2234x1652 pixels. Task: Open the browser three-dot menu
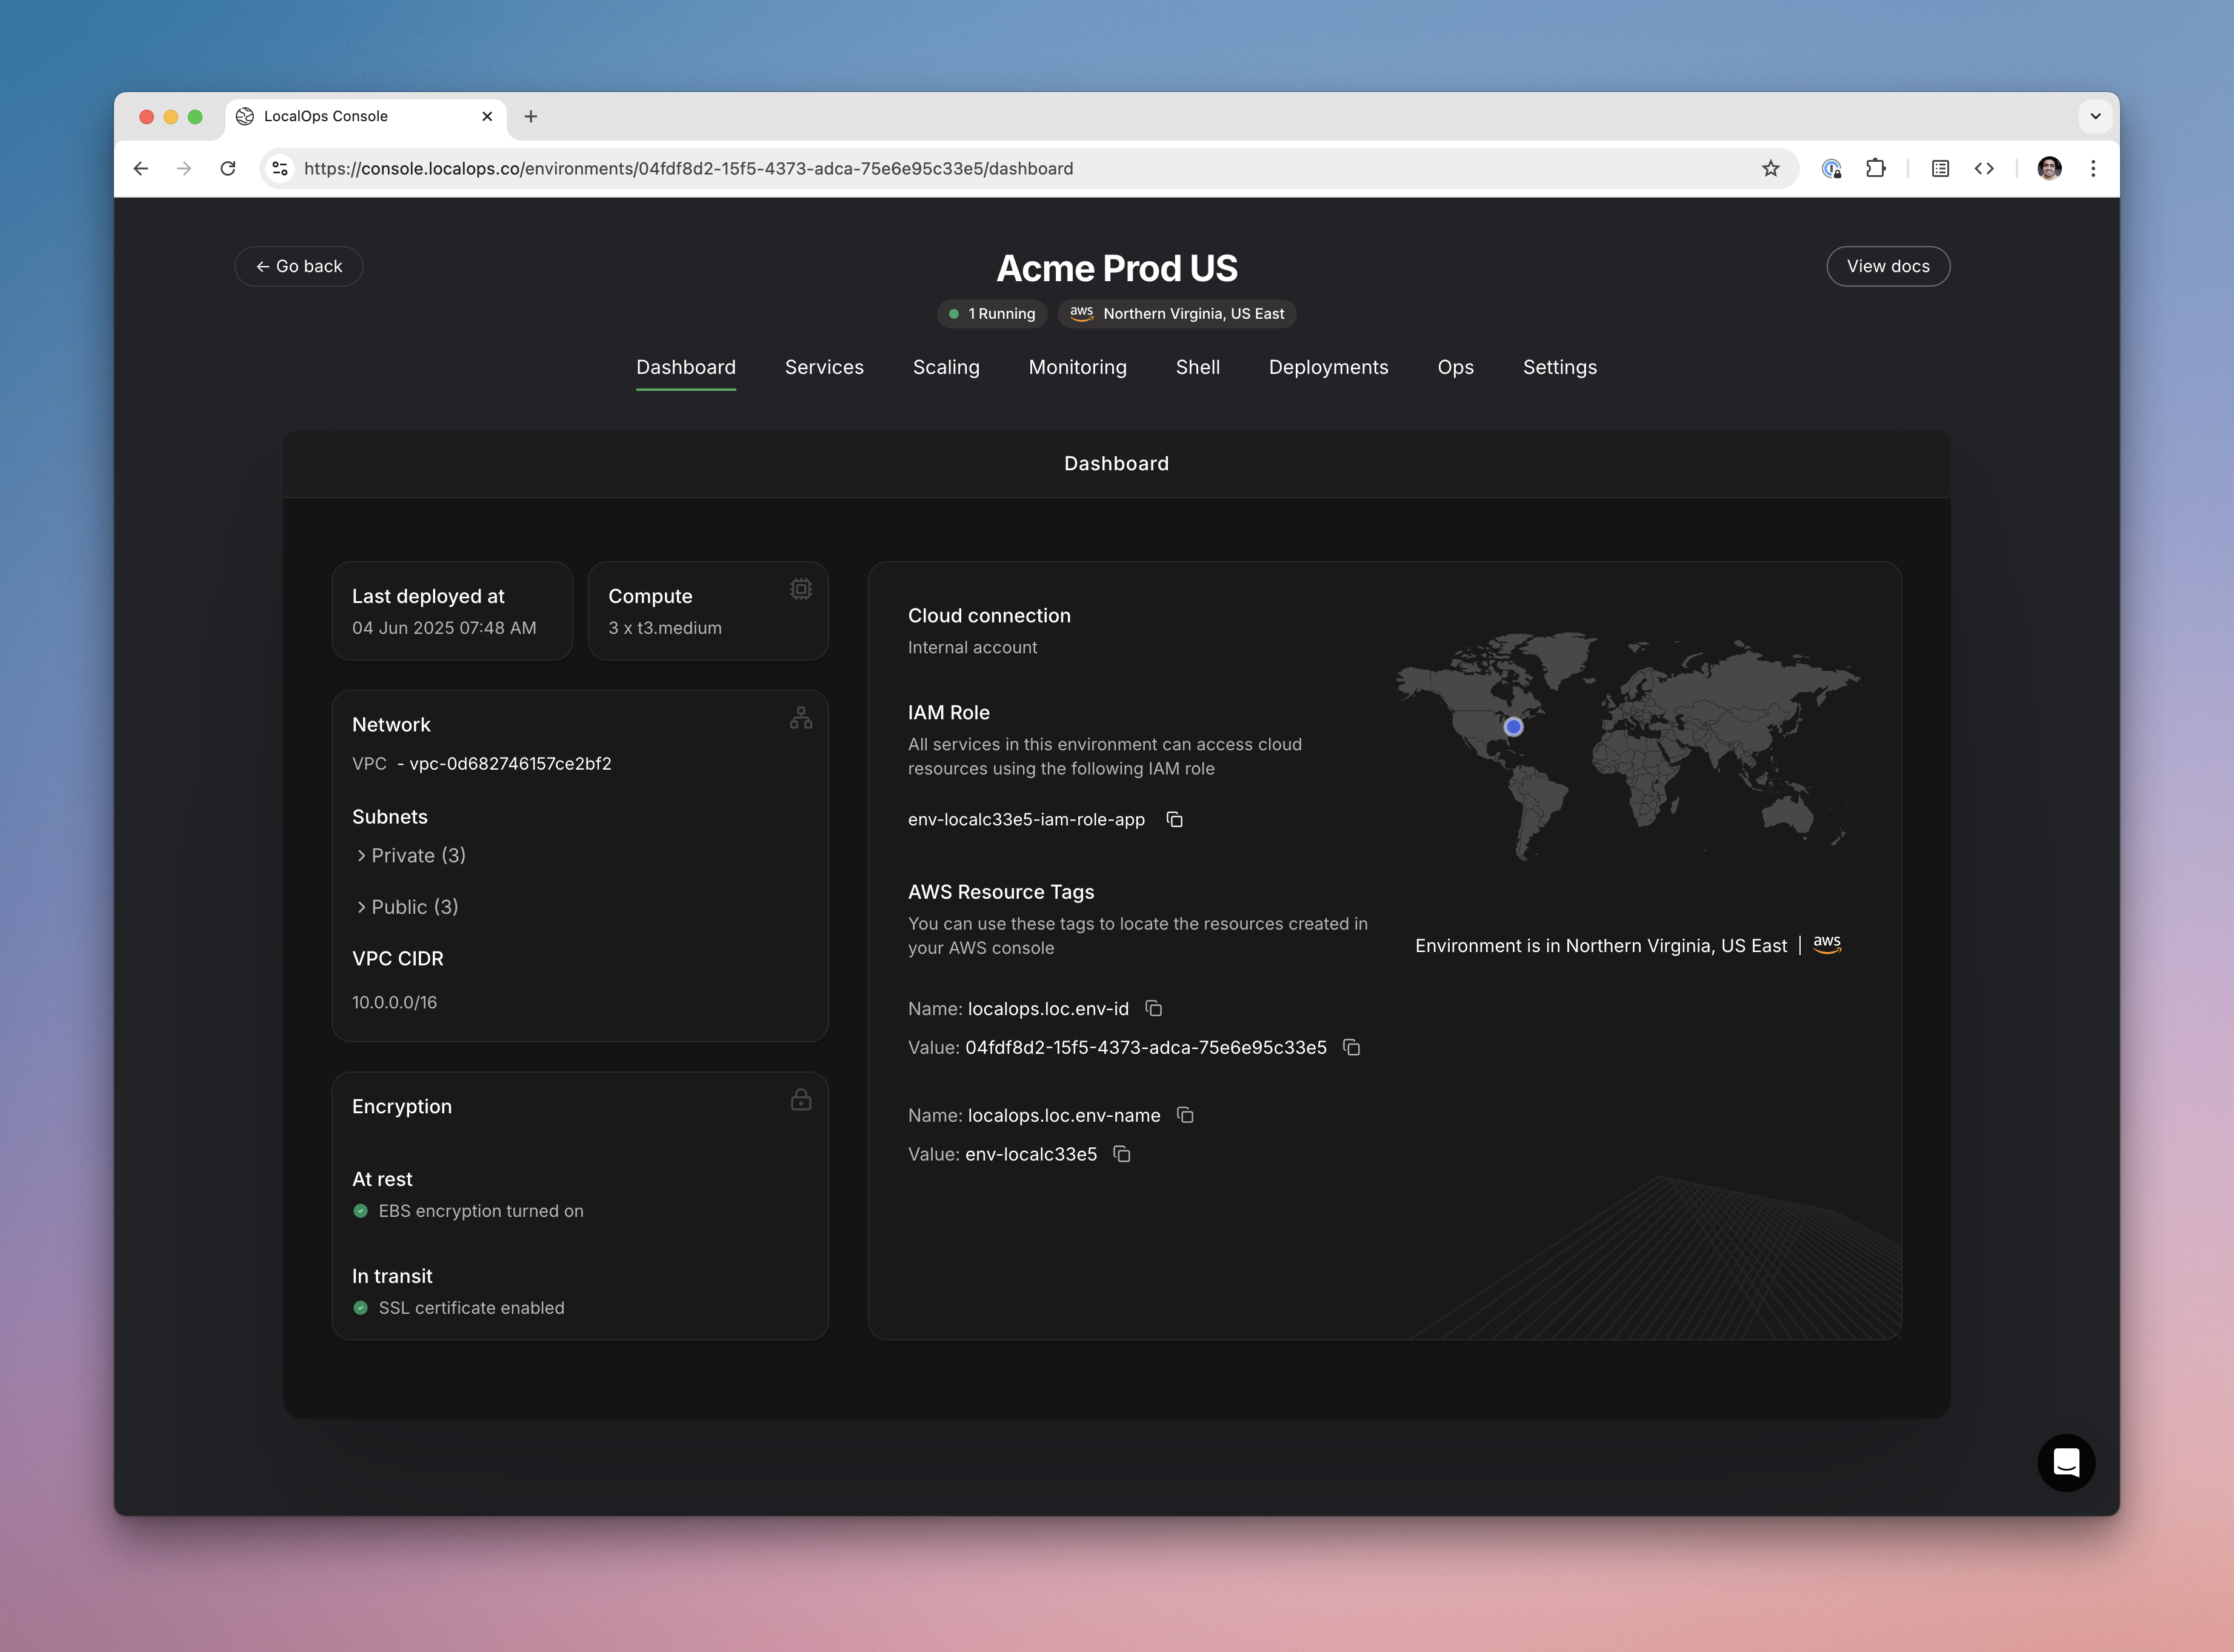(2093, 169)
